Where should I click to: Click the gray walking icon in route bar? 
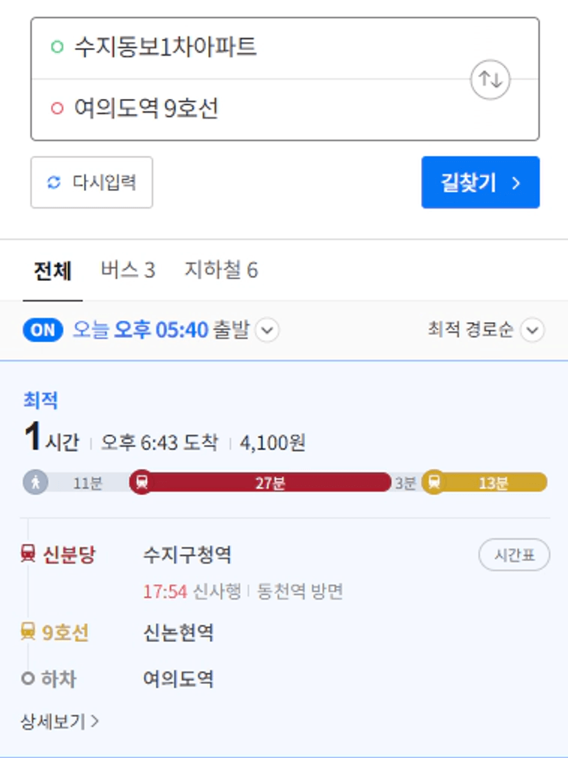[x=35, y=482]
